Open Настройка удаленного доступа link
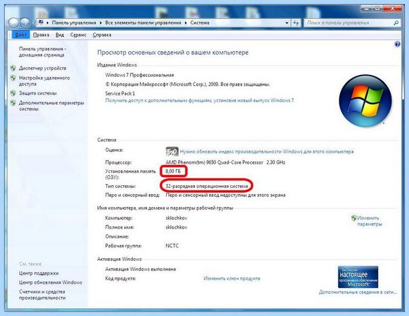The height and width of the screenshot is (316, 409). tap(44, 81)
